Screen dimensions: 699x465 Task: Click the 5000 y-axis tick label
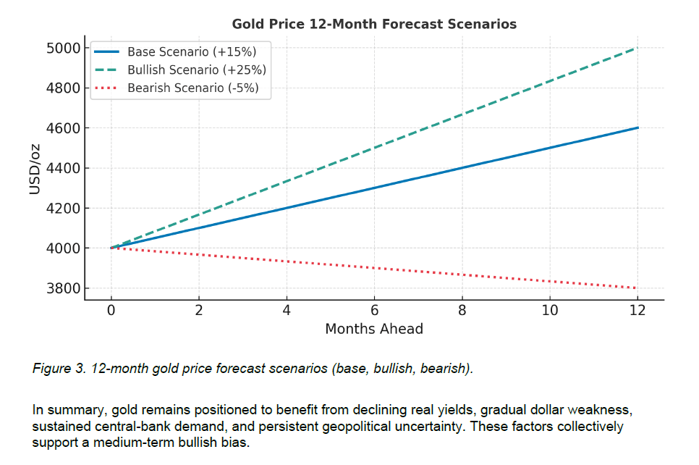point(62,49)
